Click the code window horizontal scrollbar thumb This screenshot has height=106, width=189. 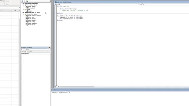[76, 87]
